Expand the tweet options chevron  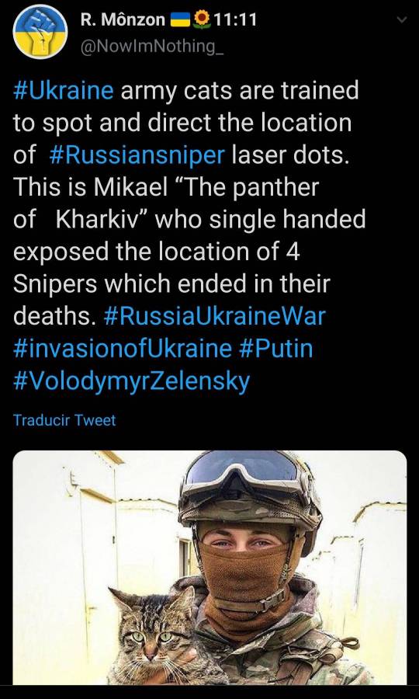click(402, 19)
